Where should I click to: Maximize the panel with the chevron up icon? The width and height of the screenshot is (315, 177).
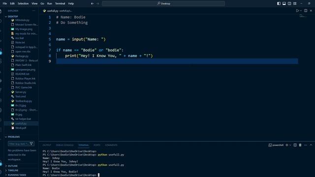tap(311, 145)
